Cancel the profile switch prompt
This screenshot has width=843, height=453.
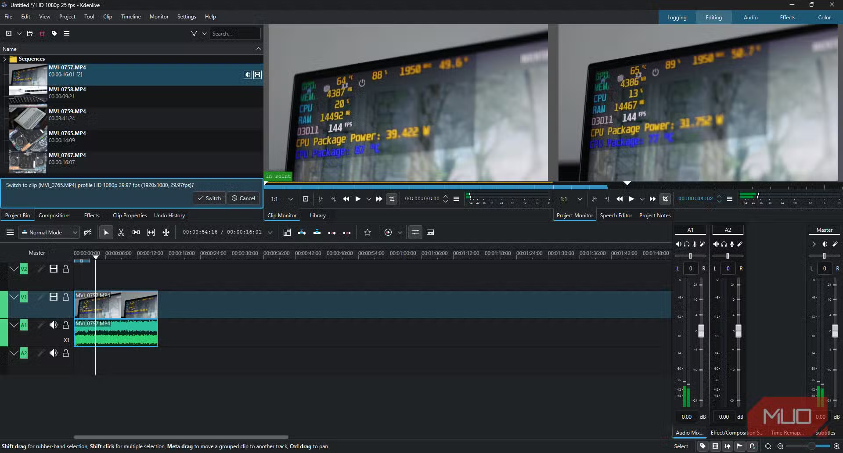coord(243,198)
